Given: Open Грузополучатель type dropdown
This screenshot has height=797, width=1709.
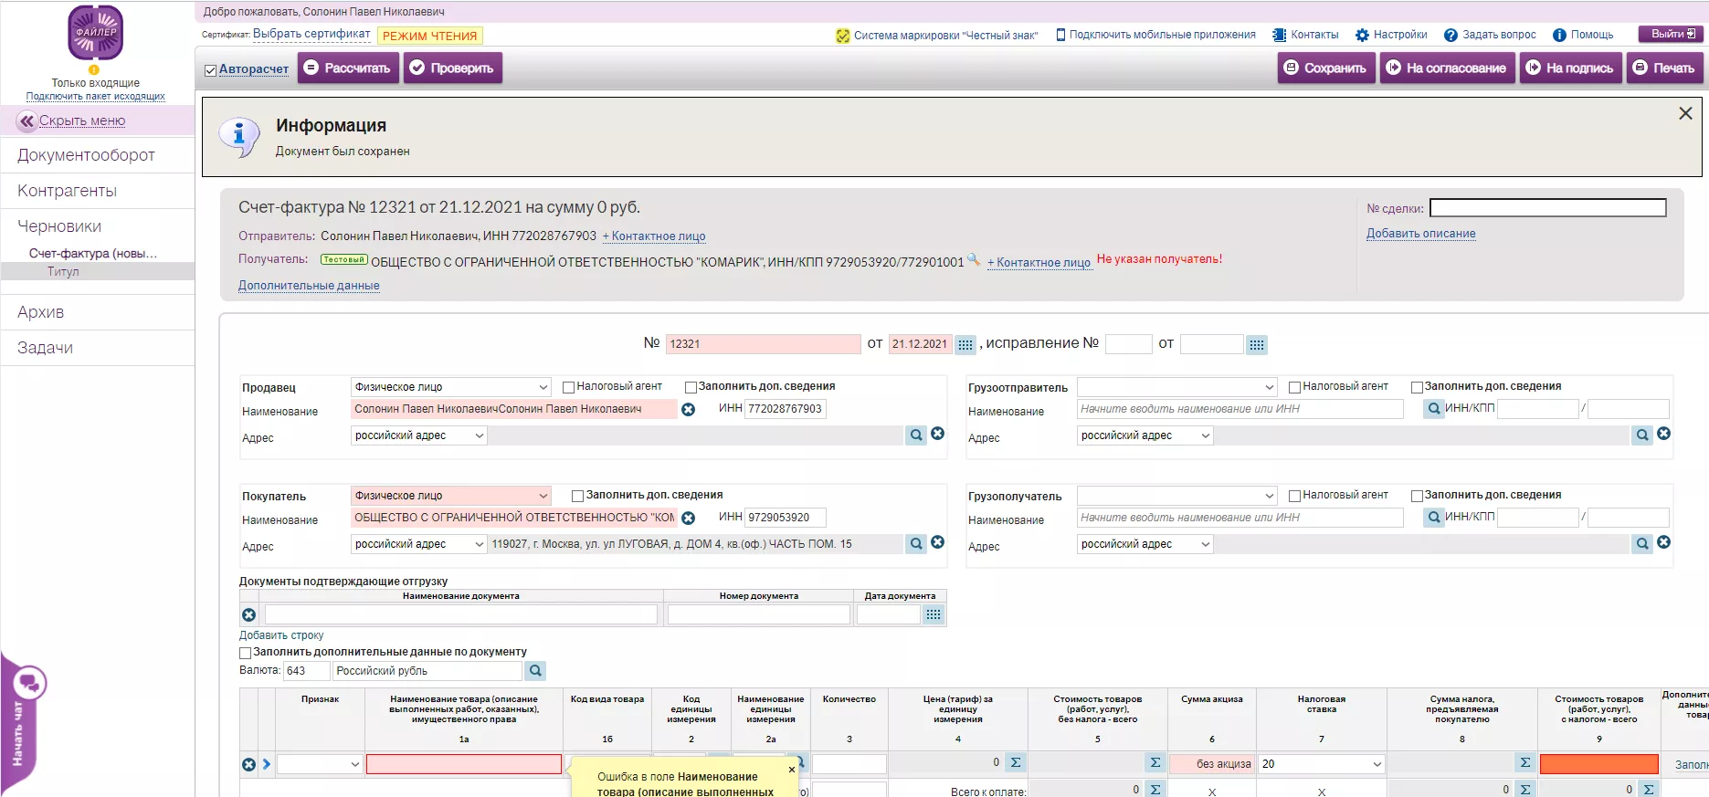Looking at the screenshot, I should [x=1177, y=496].
